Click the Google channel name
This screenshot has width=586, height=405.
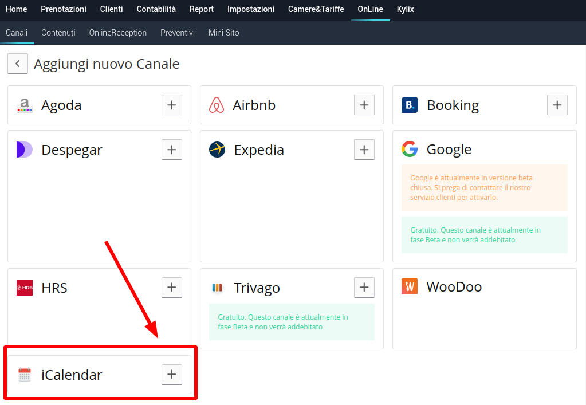449,150
